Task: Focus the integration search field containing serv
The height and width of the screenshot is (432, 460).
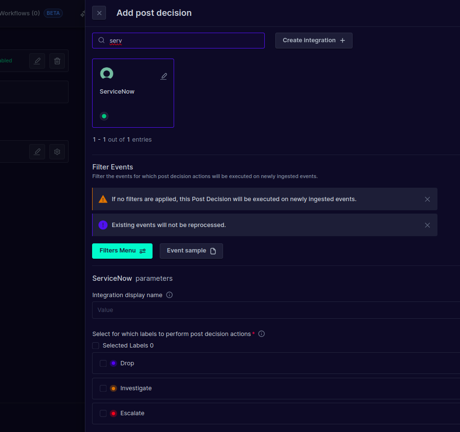Action: (x=178, y=40)
